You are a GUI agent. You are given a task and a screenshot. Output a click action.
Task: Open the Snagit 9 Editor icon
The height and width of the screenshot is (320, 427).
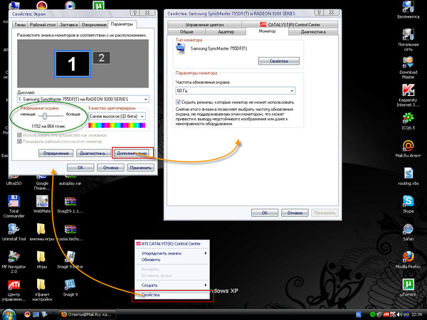70,257
